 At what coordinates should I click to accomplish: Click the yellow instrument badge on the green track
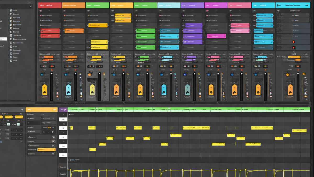click(92, 89)
